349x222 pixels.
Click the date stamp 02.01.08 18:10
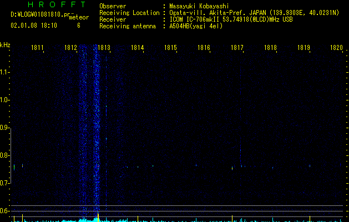tap(34, 26)
